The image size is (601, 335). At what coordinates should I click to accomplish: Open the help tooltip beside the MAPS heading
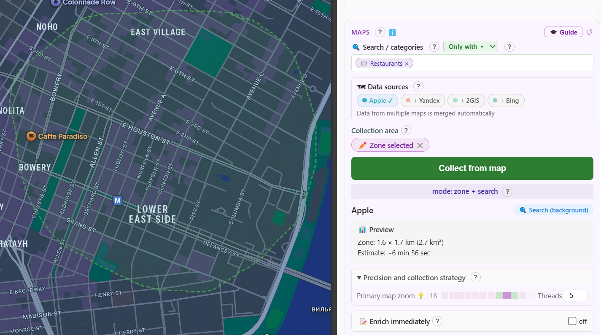coord(380,32)
